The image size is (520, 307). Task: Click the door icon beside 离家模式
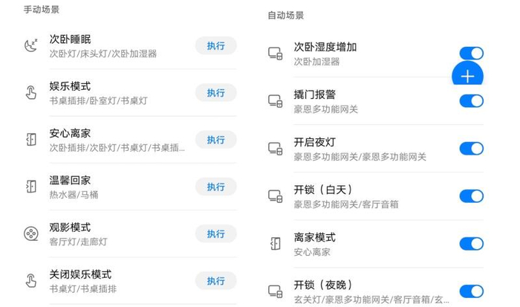coord(276,244)
